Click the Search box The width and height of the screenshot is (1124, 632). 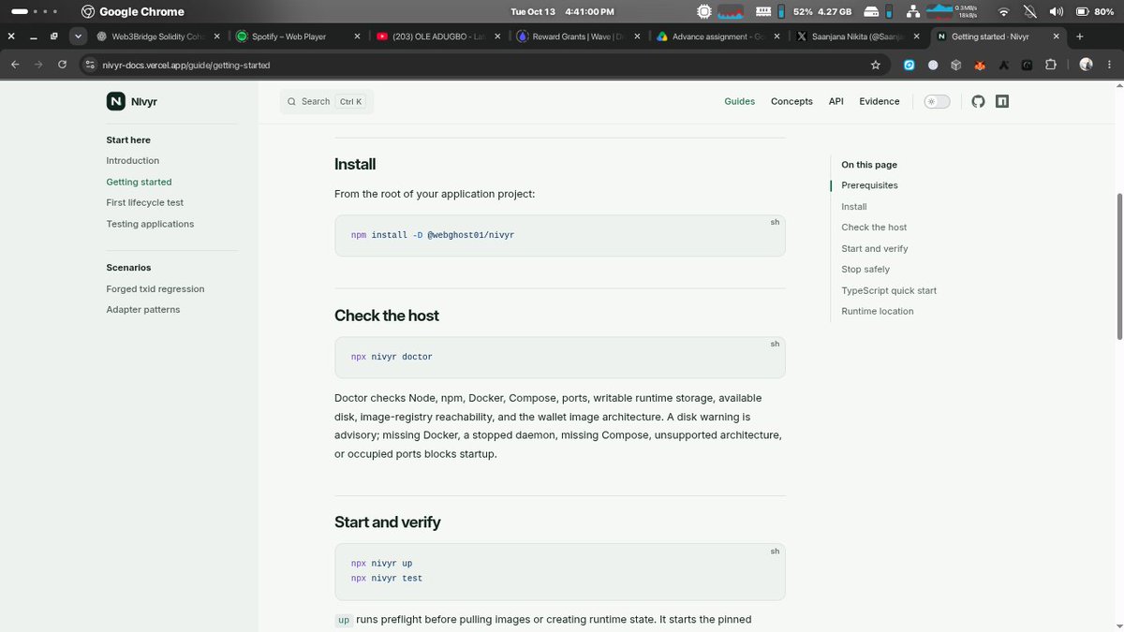point(327,101)
